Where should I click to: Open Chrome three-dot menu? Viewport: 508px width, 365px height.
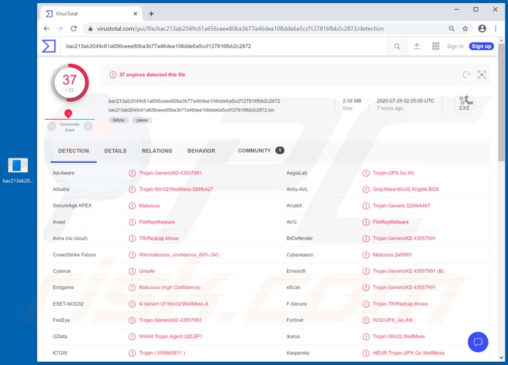[x=496, y=28]
